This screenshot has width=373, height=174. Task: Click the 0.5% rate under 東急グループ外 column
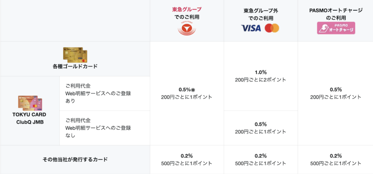[x=261, y=124]
